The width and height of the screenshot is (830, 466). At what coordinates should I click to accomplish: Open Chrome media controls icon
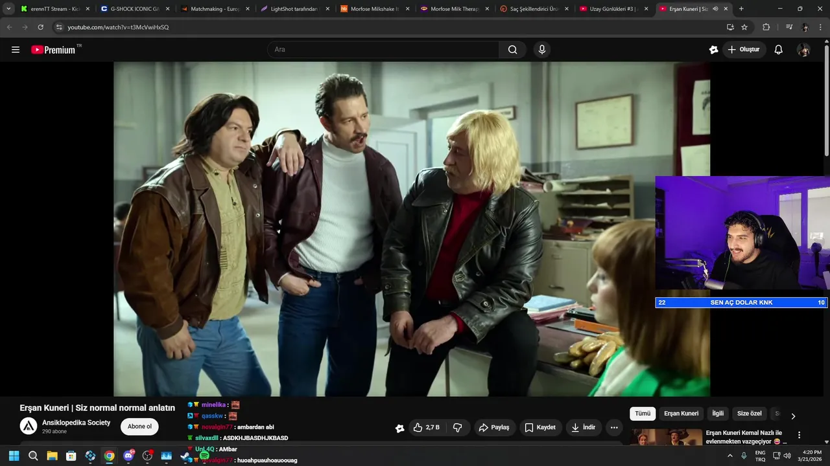[788, 27]
